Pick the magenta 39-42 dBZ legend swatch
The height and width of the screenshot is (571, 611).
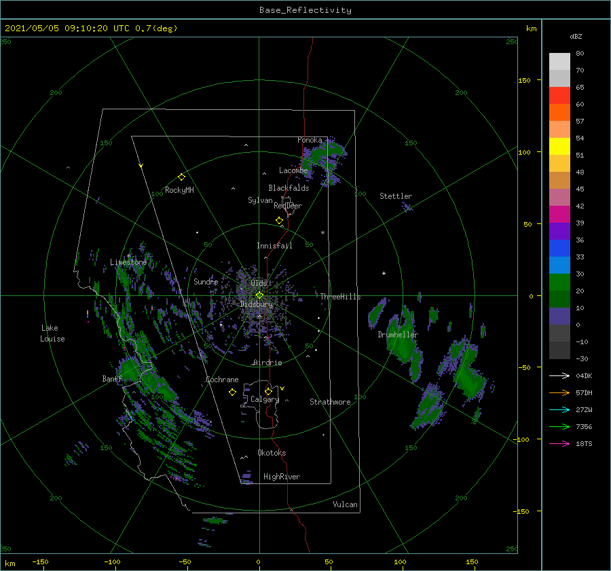[x=559, y=215]
